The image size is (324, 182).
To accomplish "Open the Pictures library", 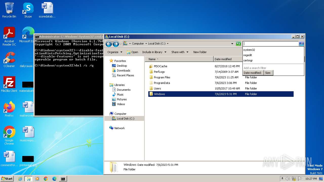I will [122, 99].
